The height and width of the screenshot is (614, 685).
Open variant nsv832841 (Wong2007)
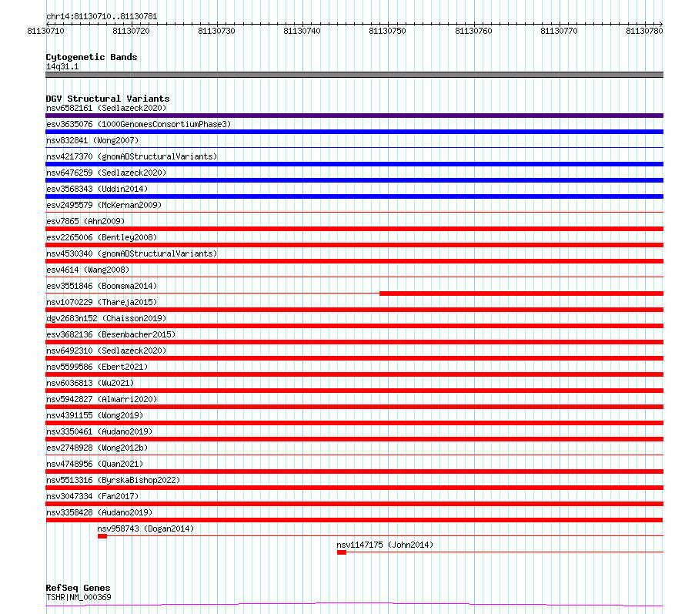[x=92, y=140]
